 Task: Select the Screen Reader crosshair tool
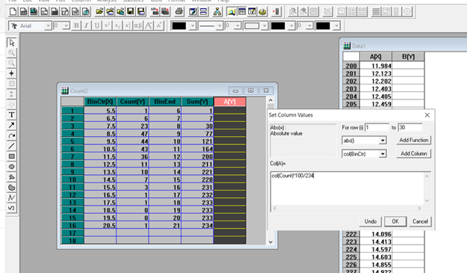[x=12, y=73]
